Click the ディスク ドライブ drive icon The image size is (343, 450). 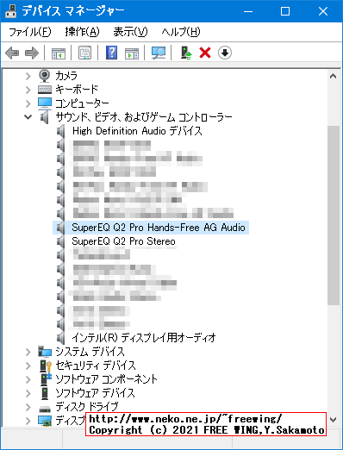pos(45,408)
